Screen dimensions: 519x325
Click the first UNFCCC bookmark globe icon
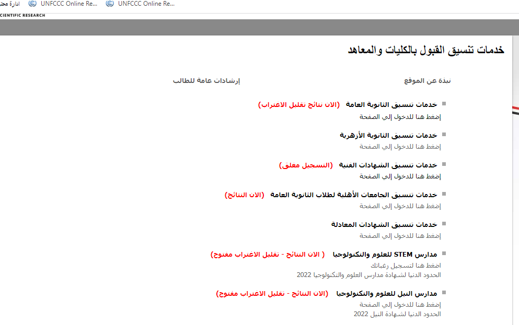pyautogui.click(x=33, y=4)
